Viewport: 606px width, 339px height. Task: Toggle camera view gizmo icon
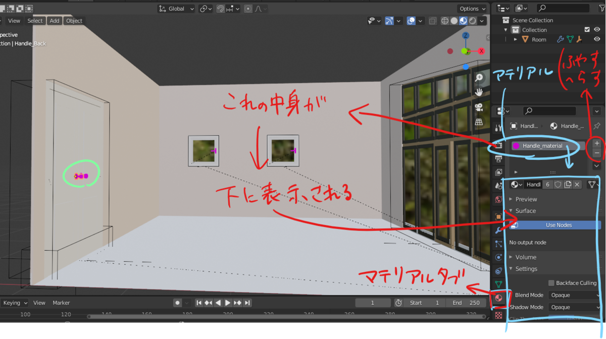tap(479, 107)
